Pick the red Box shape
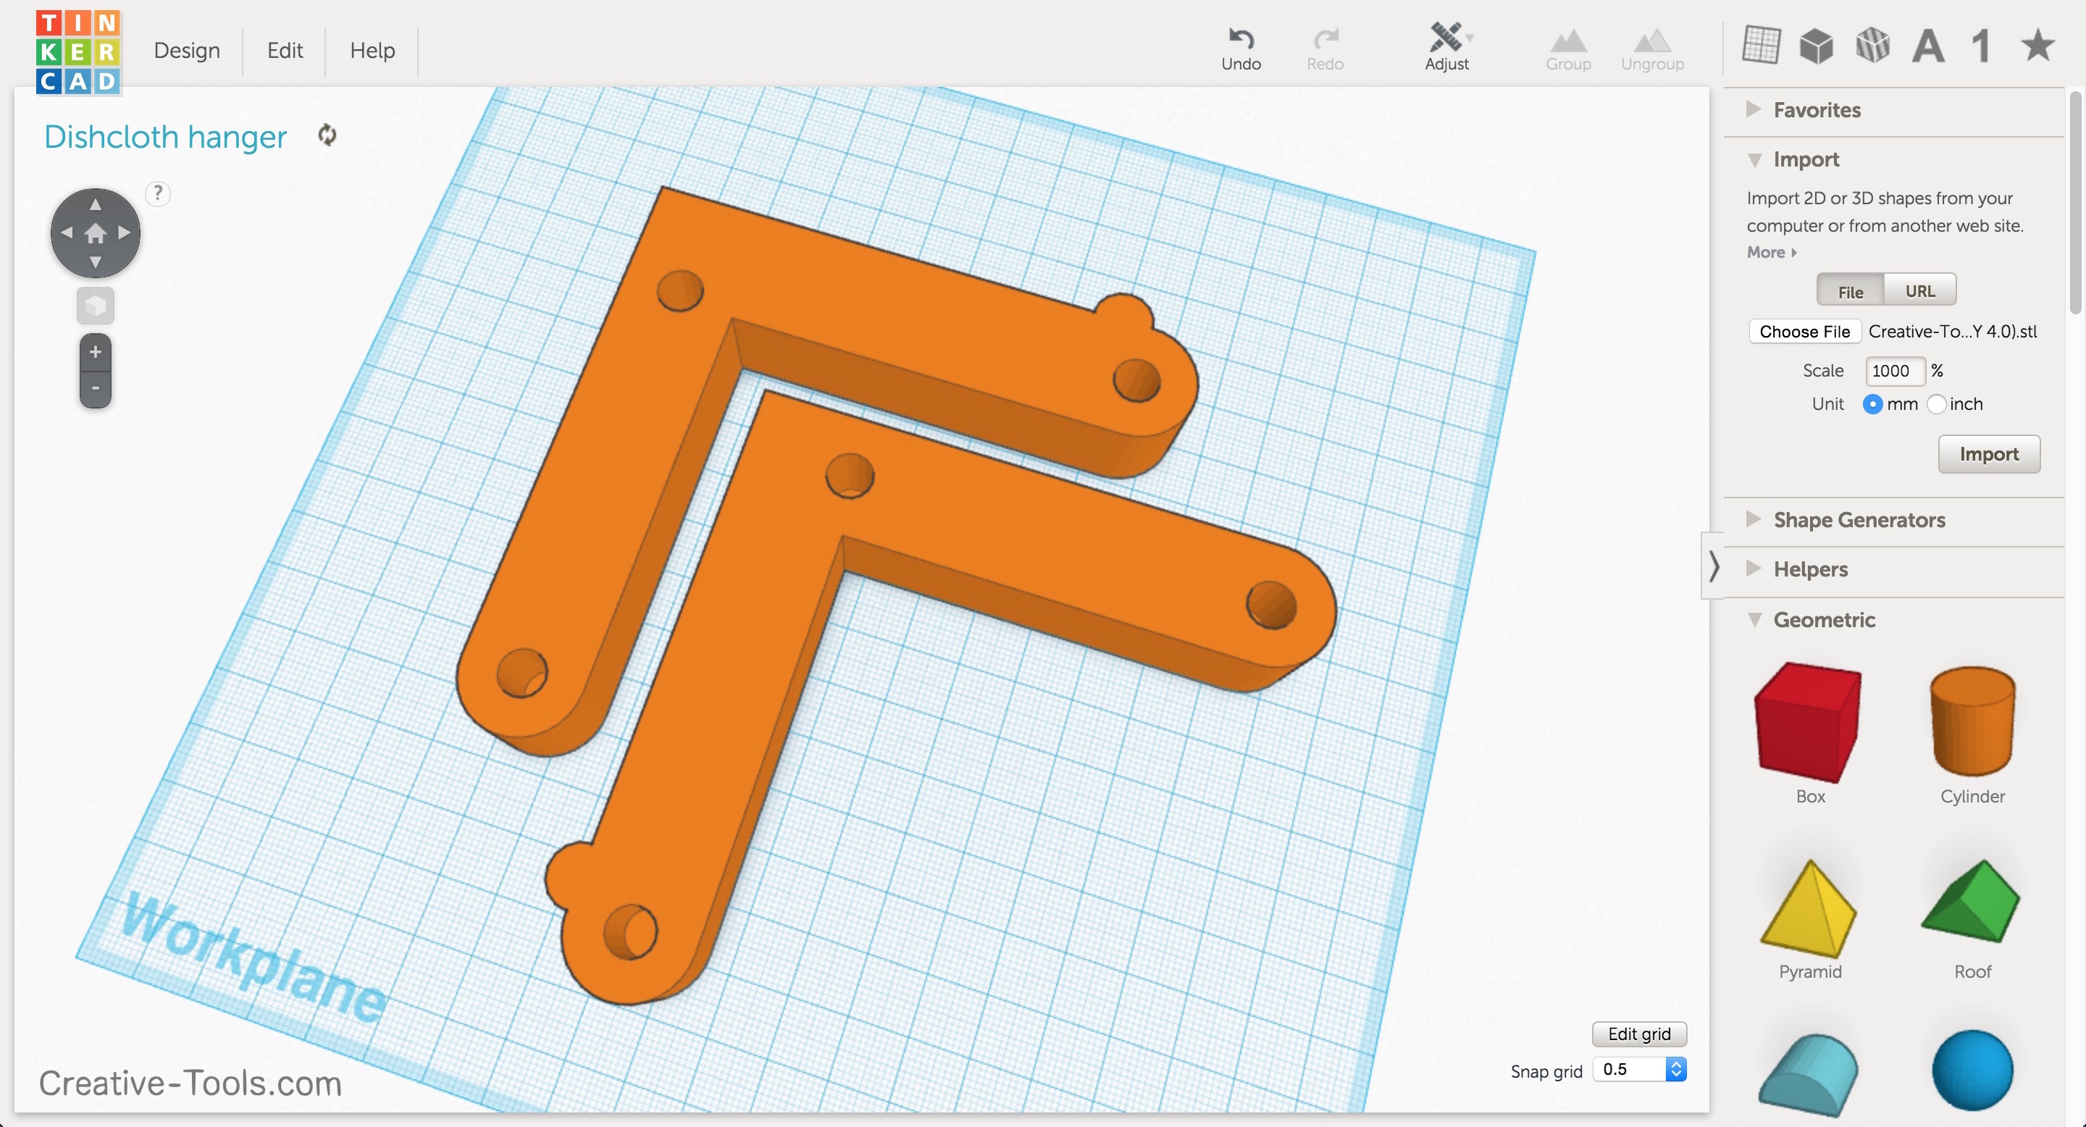Image resolution: width=2086 pixels, height=1127 pixels. point(1809,722)
